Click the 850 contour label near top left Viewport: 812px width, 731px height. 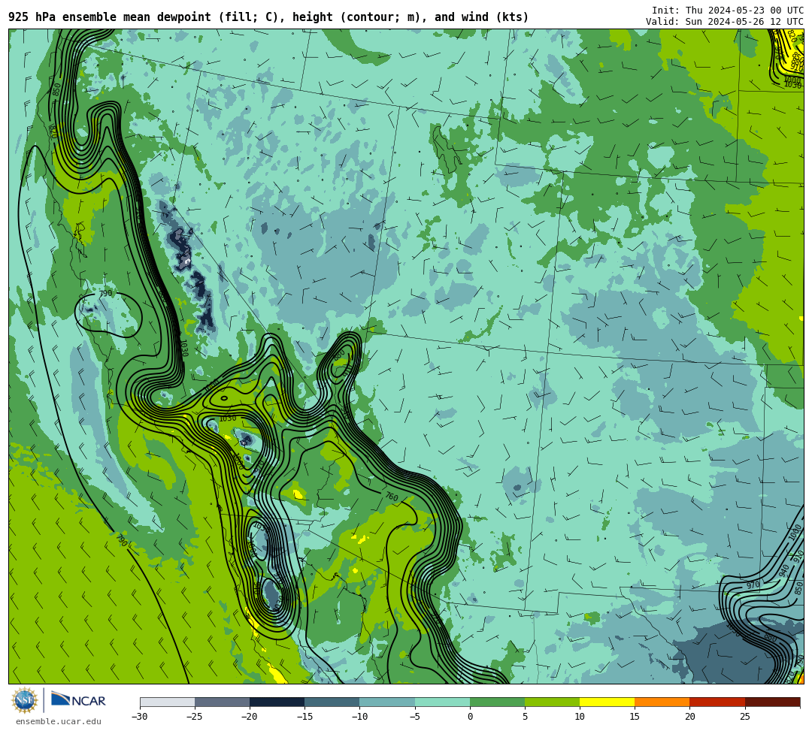coord(57,89)
